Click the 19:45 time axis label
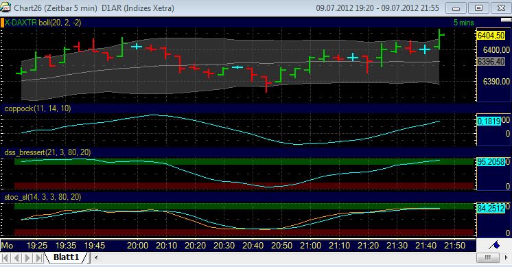The height and width of the screenshot is (267, 512). click(x=95, y=246)
